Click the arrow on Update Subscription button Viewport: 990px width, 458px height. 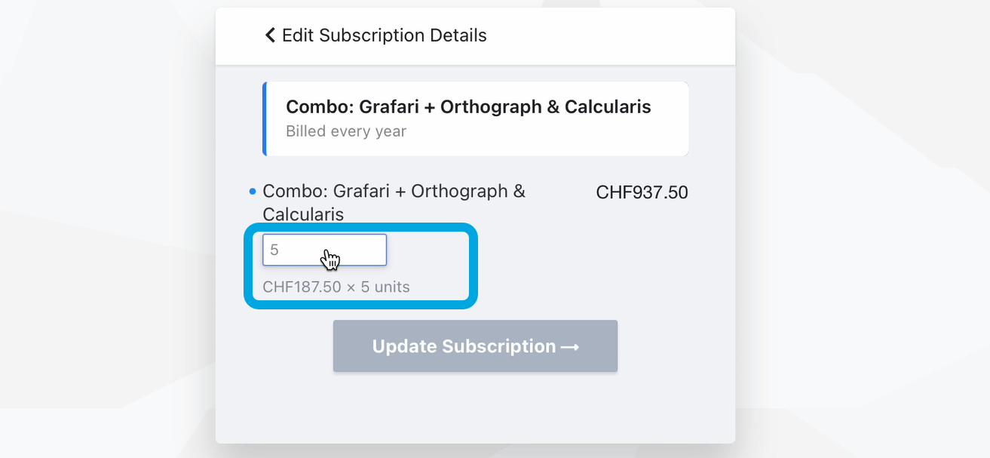pyautogui.click(x=570, y=347)
